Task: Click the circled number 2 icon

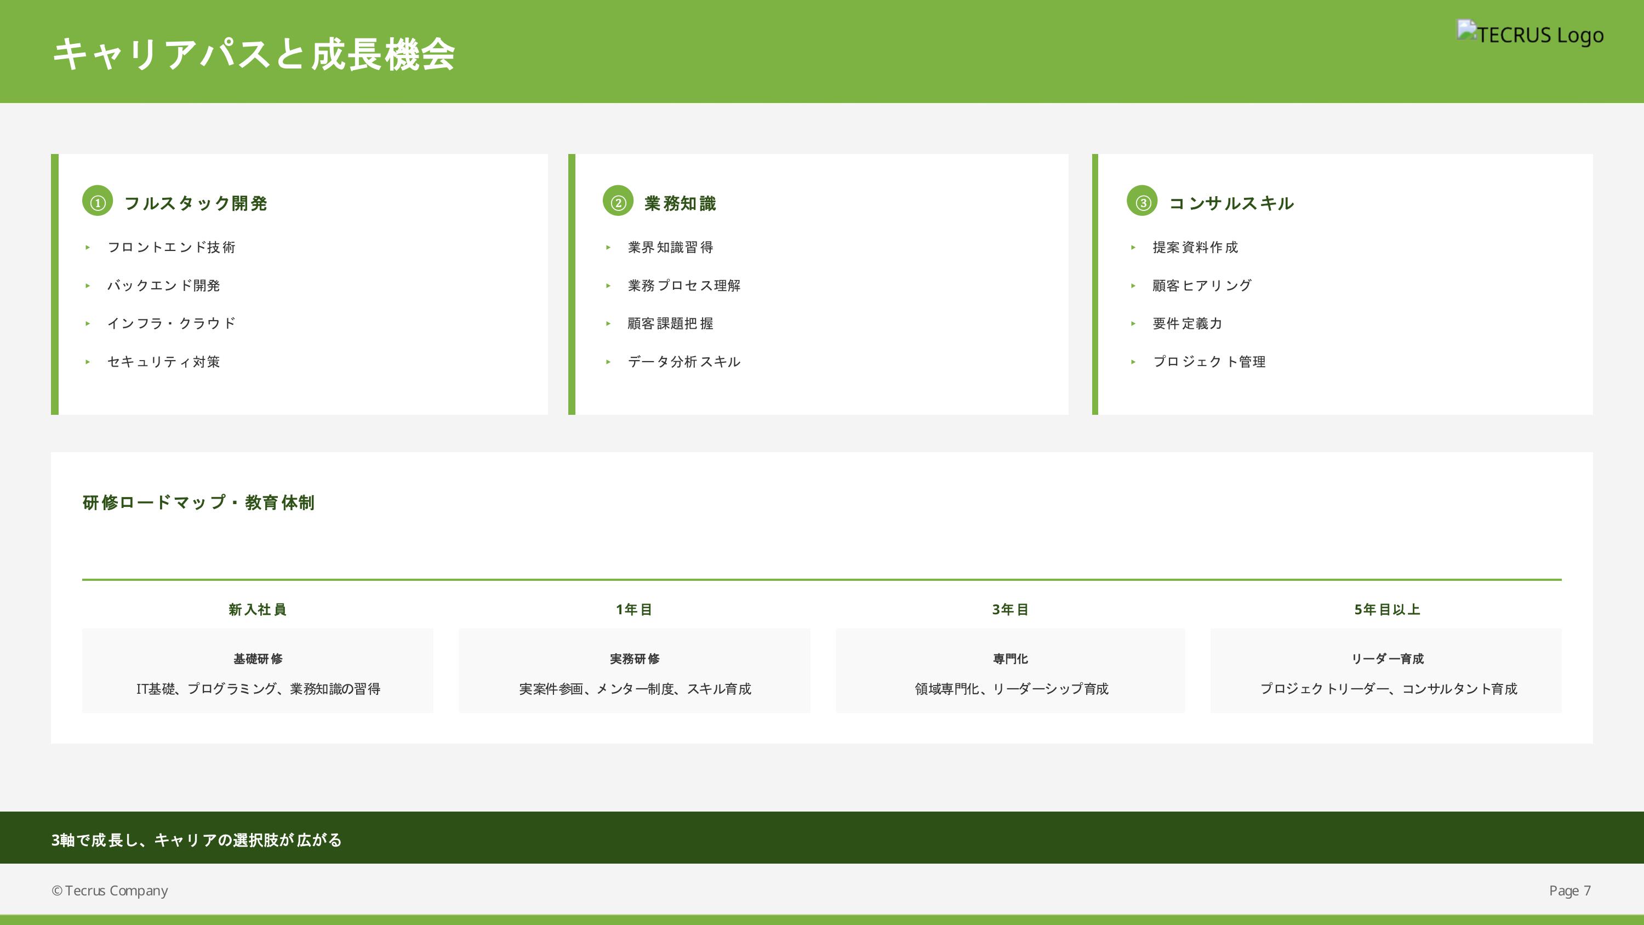Action: click(x=618, y=202)
